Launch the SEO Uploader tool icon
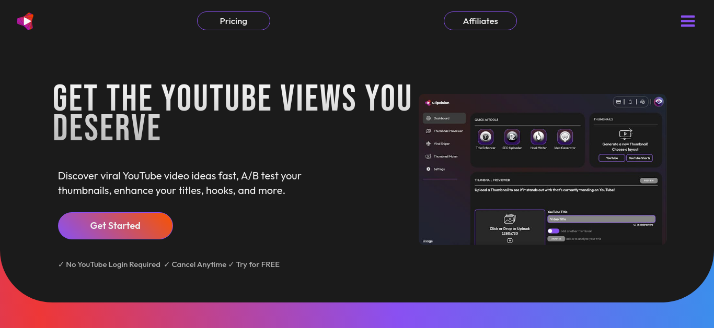The width and height of the screenshot is (714, 328). coord(512,137)
